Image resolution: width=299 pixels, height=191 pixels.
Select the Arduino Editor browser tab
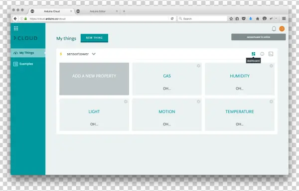click(97, 11)
